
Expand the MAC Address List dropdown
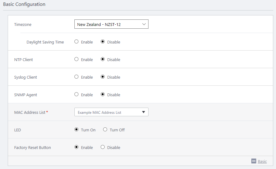(x=111, y=112)
